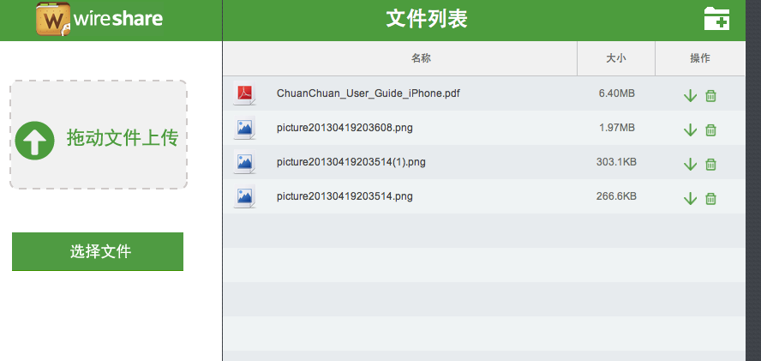The width and height of the screenshot is (761, 361).
Task: Select file name picture20130419203514.png
Action: pyautogui.click(x=345, y=196)
